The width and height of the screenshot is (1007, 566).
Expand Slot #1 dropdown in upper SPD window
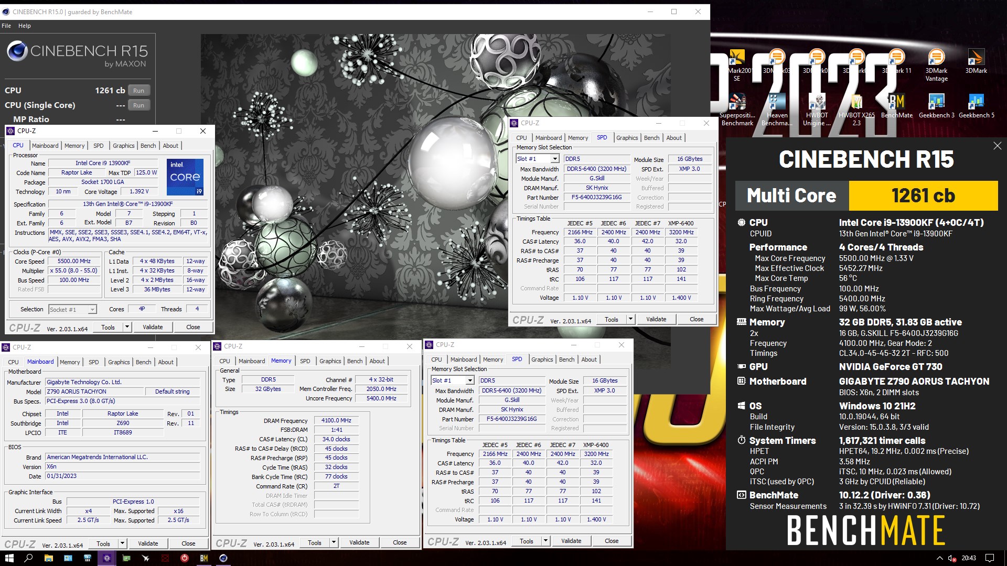(554, 159)
